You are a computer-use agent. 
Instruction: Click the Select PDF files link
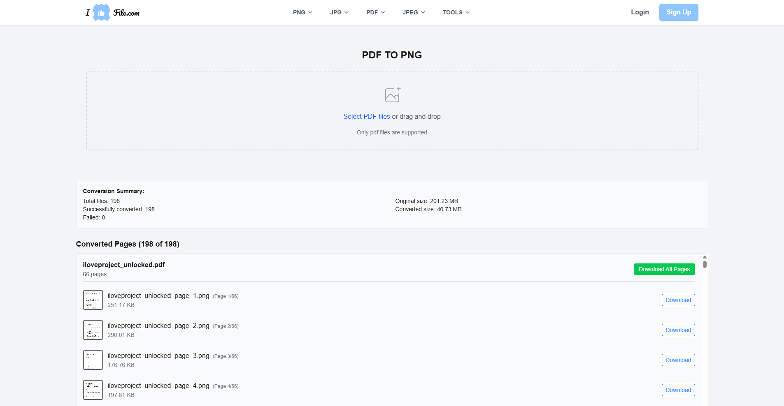point(366,116)
